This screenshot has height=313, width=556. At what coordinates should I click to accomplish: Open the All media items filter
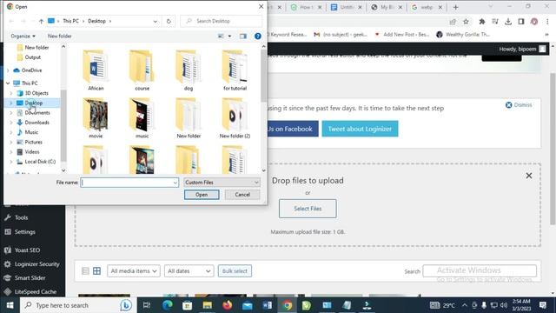(x=134, y=271)
